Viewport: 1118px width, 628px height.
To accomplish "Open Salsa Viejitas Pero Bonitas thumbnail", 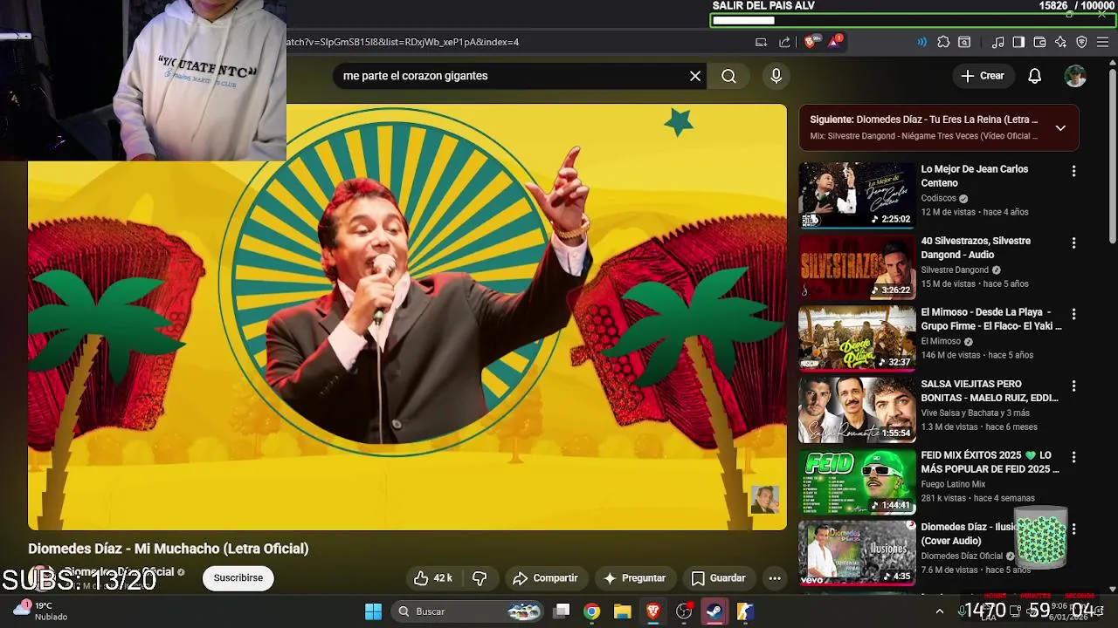I will (x=857, y=410).
